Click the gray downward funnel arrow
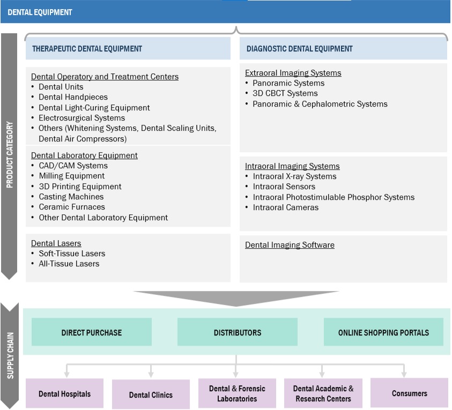Viewport: 452px width, 410px height. pyautogui.click(x=236, y=298)
